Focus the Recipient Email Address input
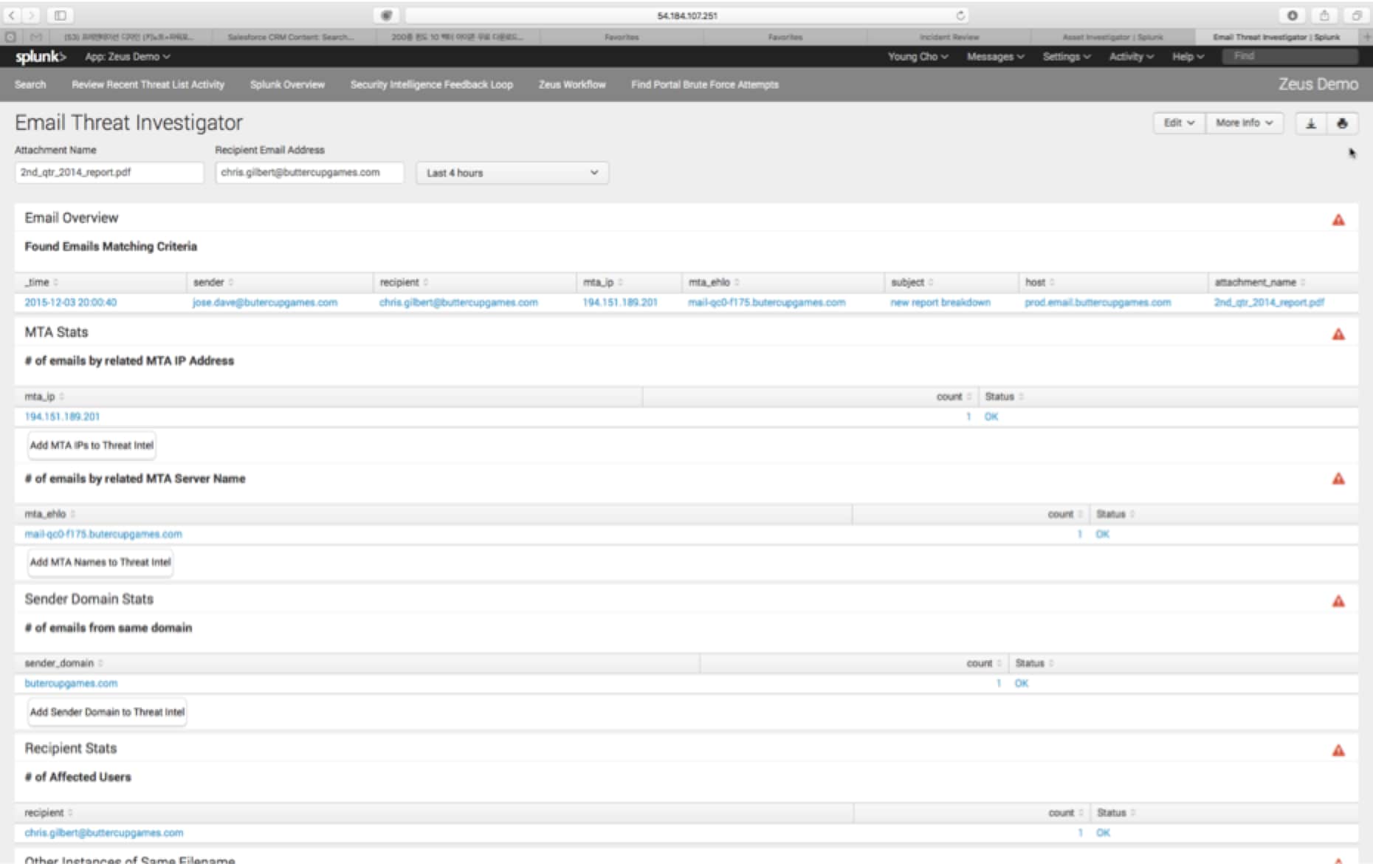The image size is (1373, 864). [x=309, y=173]
